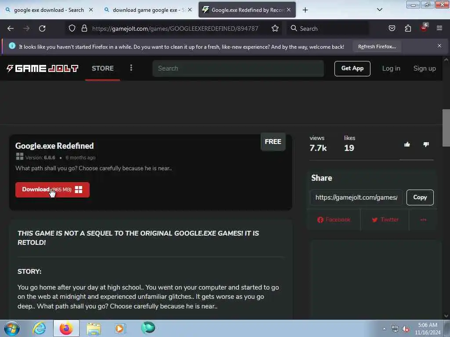Dismiss the Firefox notification bar

[x=439, y=46]
